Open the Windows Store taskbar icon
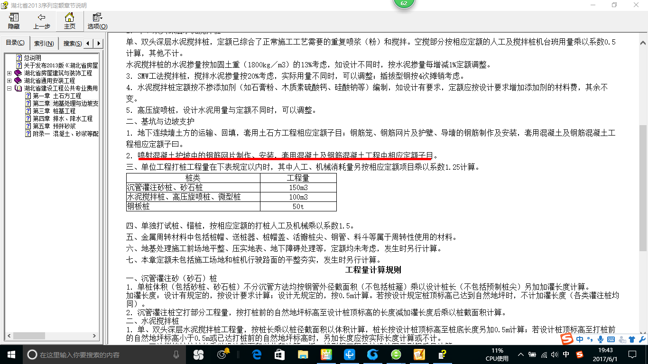This screenshot has width=648, height=364. 279,355
